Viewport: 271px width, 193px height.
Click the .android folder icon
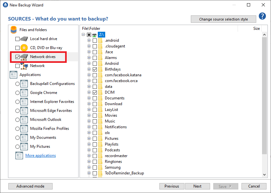pyautogui.click(x=100, y=40)
